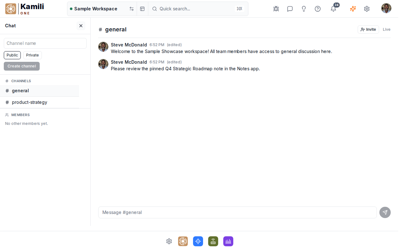Open the tan Kamili app icon in the dock
Image resolution: width=403 pixels, height=251 pixels.
pyautogui.click(x=183, y=241)
